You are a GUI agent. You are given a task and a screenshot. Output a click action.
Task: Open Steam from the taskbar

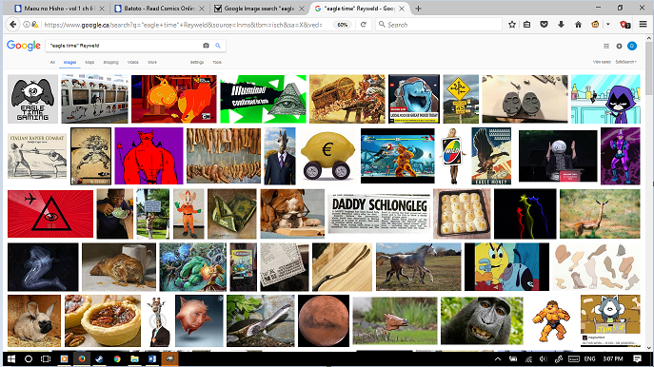(99, 359)
